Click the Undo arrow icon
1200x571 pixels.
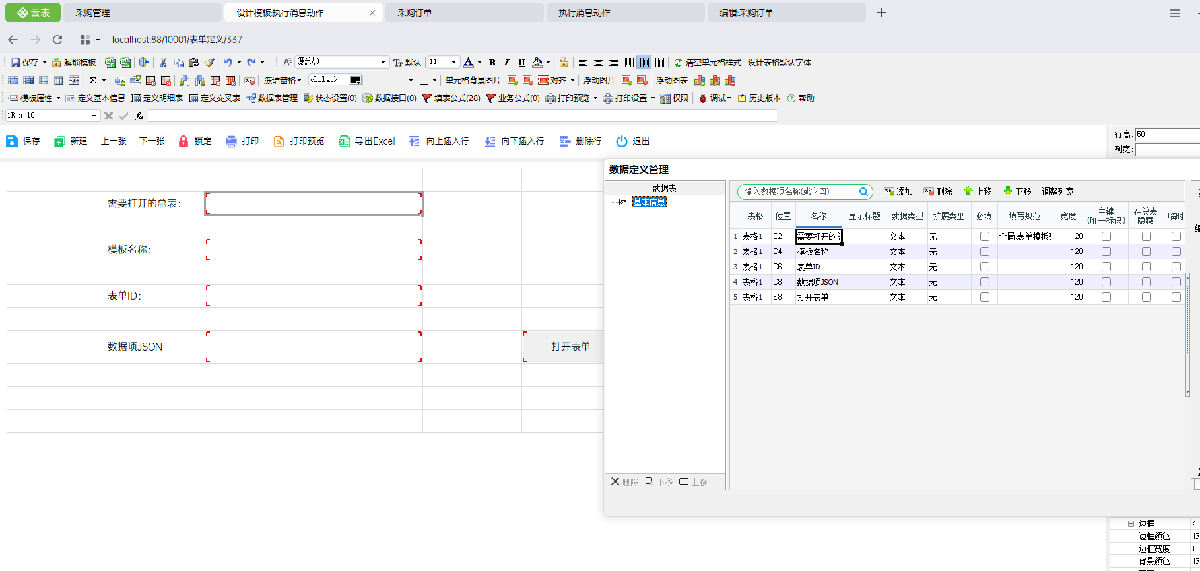click(228, 63)
